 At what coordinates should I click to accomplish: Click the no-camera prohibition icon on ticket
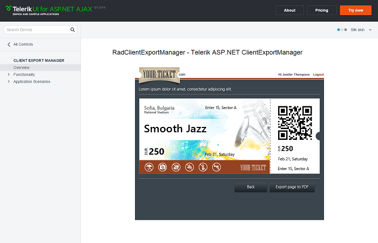(163, 167)
